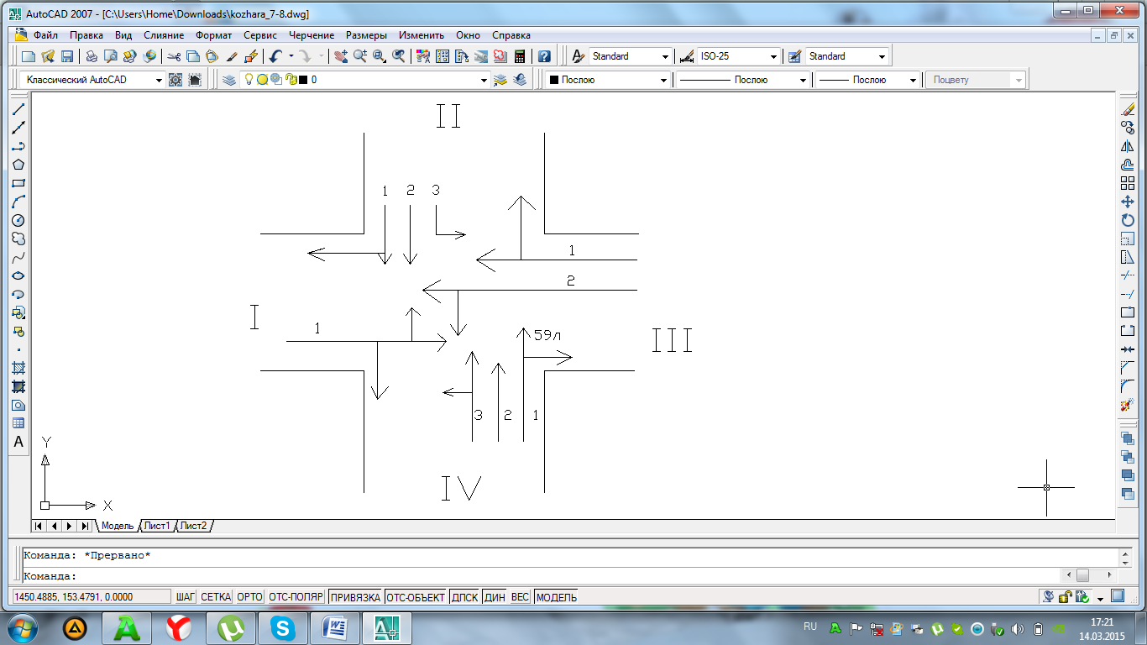Toggle ДИН dynamic input
Image resolution: width=1147 pixels, height=645 pixels.
tap(495, 597)
